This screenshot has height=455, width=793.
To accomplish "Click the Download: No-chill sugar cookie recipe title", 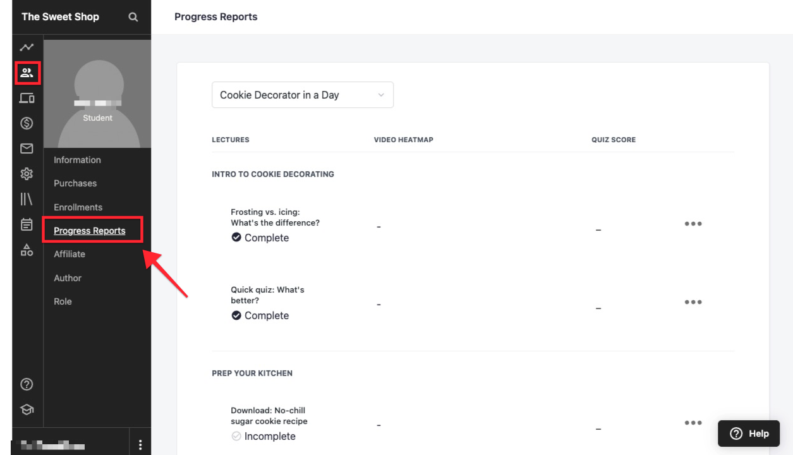I will [269, 416].
